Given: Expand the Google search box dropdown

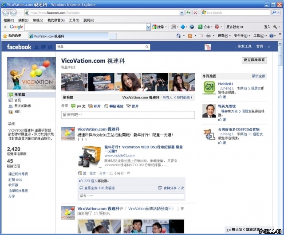Looking at the screenshot, I should (x=148, y=27).
